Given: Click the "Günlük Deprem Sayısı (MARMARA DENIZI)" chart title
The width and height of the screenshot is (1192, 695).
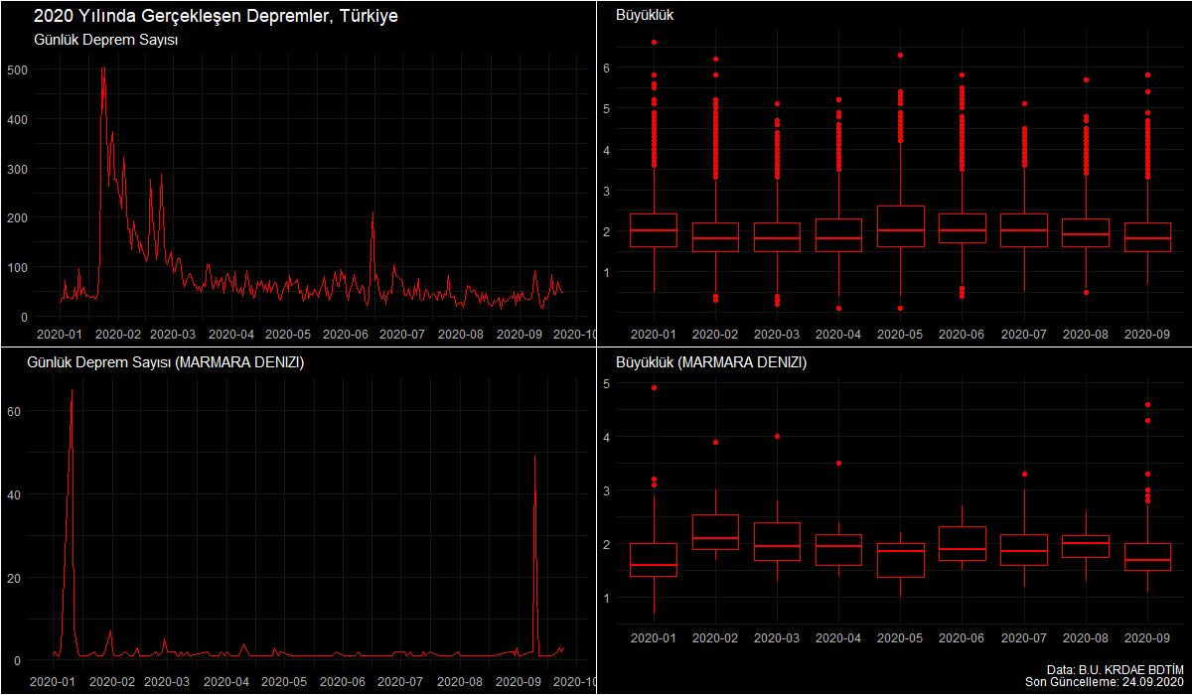Looking at the screenshot, I should pos(165,363).
